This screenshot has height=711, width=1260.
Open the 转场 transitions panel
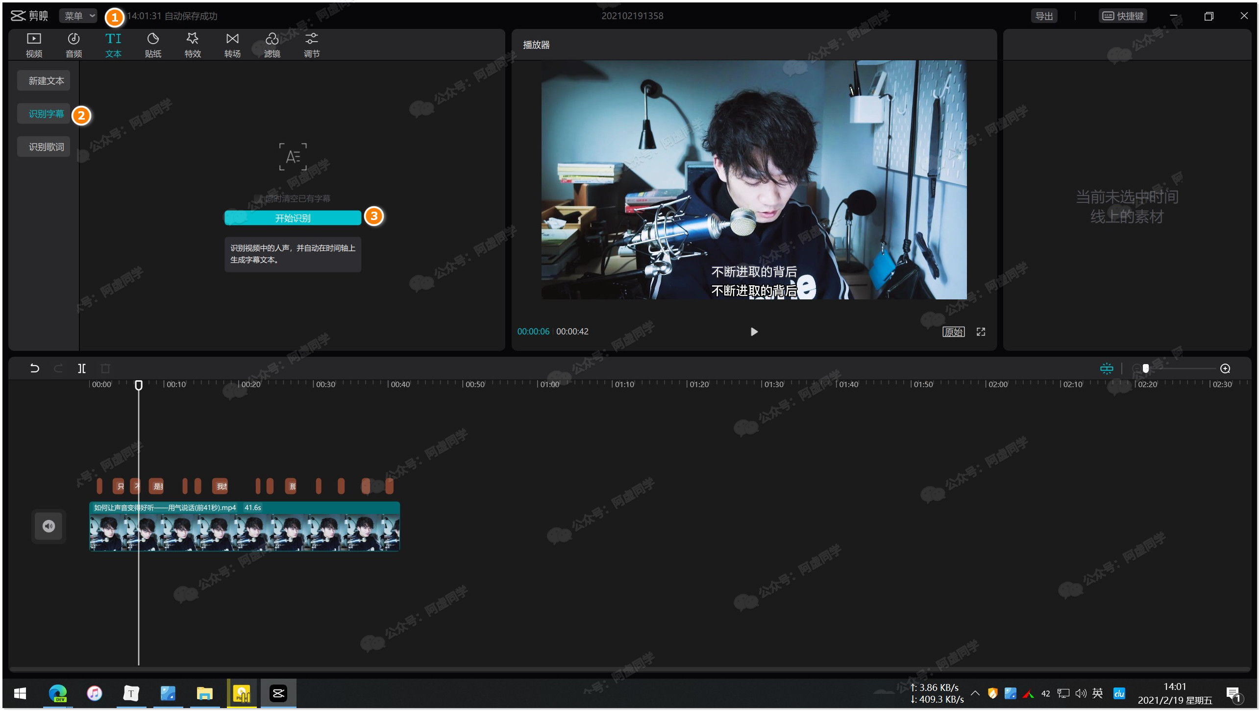[x=232, y=45]
